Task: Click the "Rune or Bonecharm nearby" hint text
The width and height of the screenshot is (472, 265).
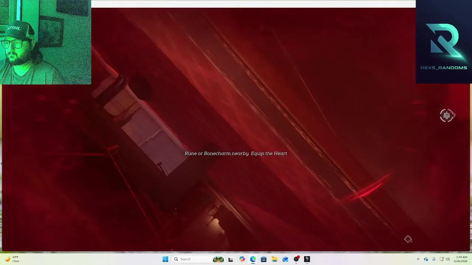Action: click(x=236, y=153)
